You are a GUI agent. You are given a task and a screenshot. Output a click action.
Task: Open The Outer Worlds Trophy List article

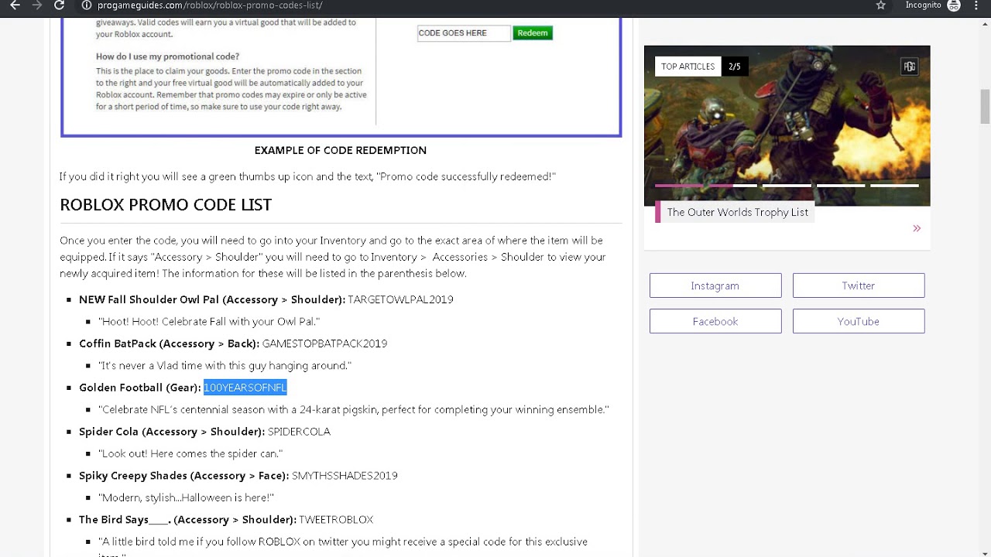pyautogui.click(x=737, y=212)
